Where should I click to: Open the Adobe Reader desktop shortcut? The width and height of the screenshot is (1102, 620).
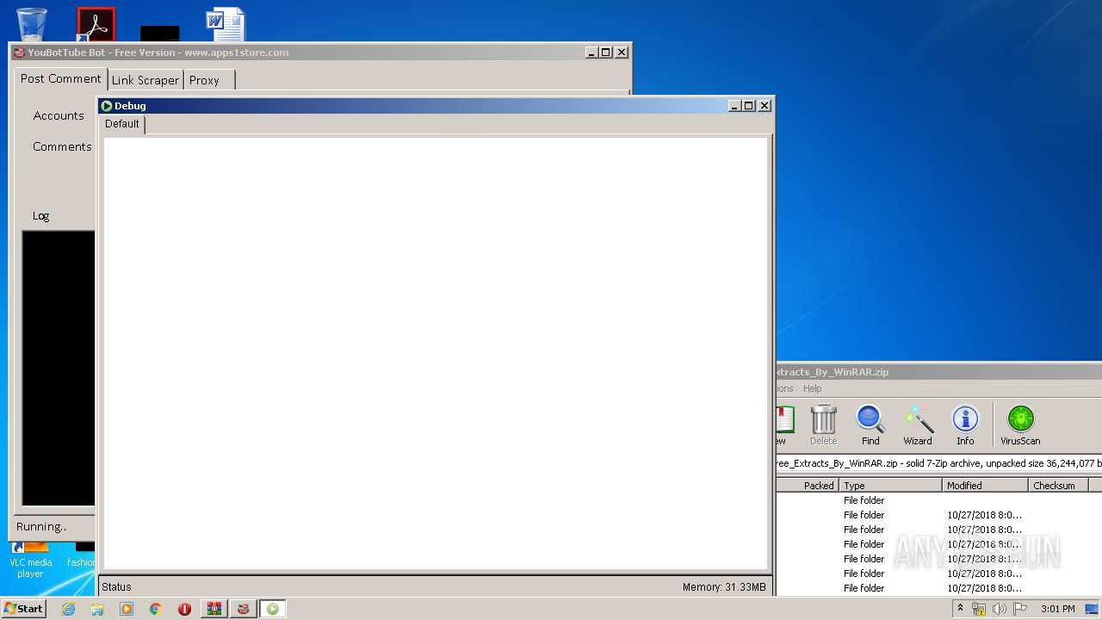(x=96, y=24)
